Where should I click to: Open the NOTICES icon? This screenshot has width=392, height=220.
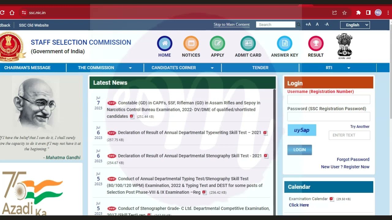pos(191,43)
